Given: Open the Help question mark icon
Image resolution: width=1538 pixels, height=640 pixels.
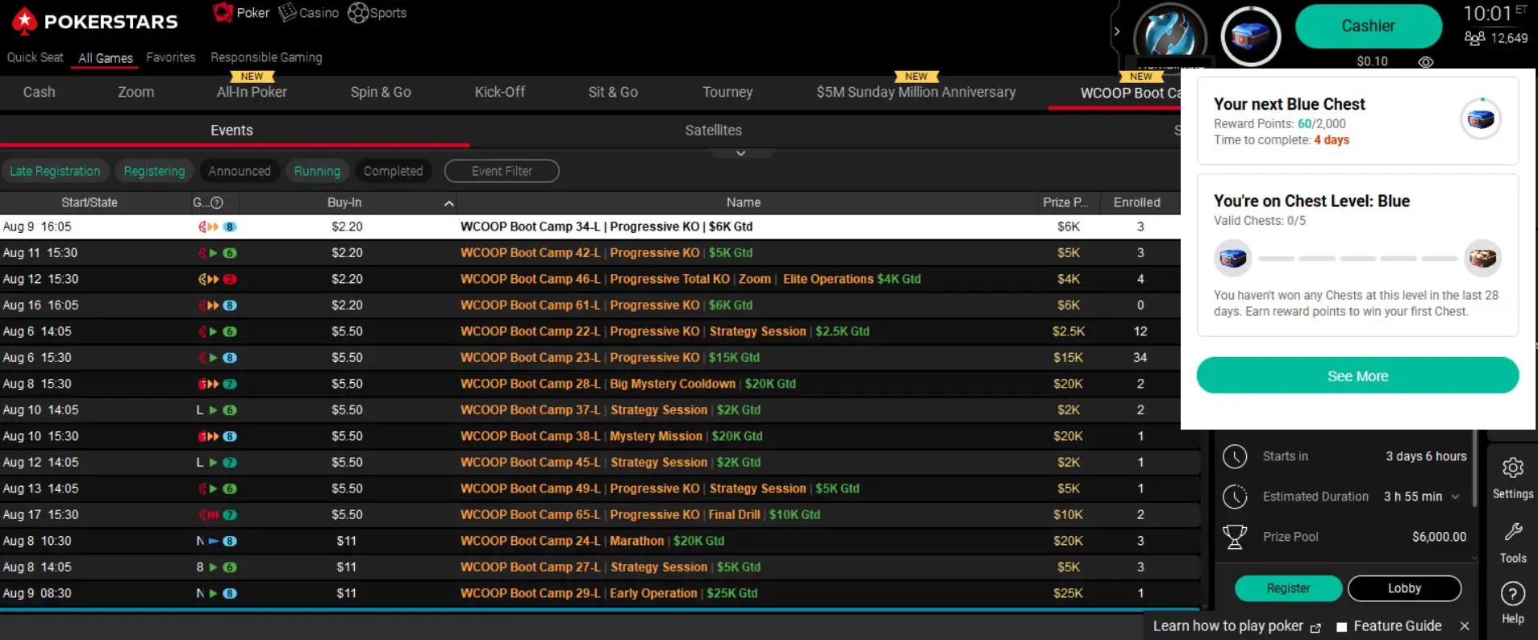Looking at the screenshot, I should (1513, 594).
